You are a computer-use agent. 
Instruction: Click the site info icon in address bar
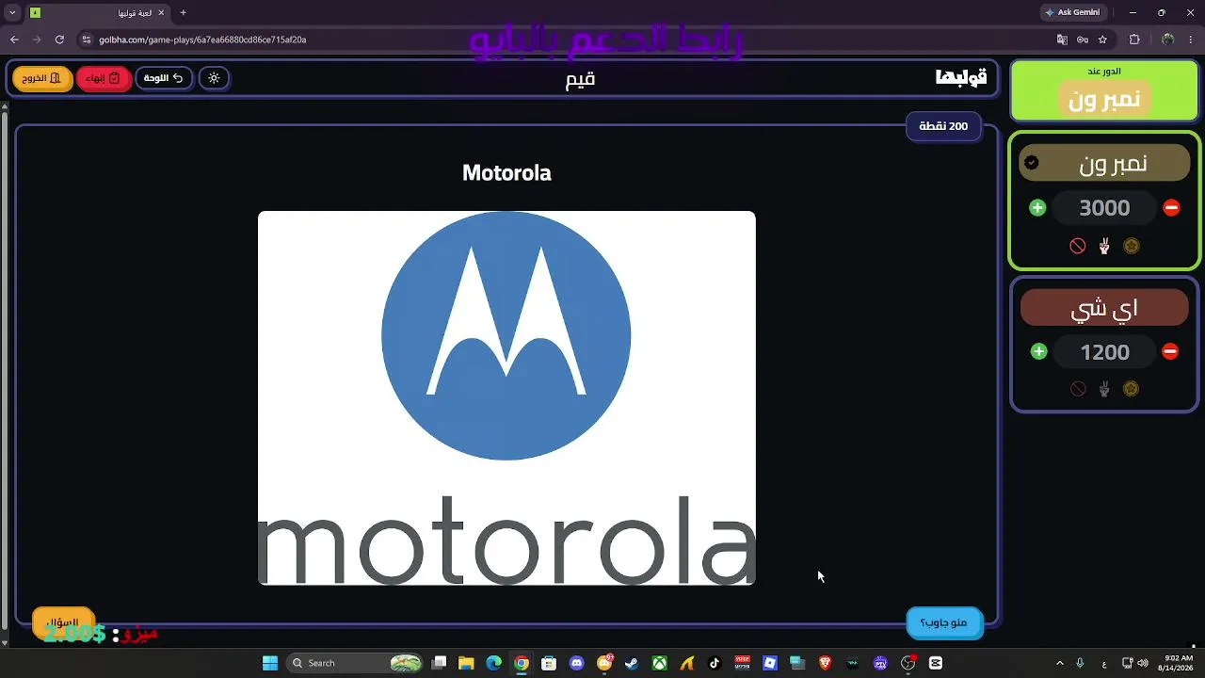(86, 40)
